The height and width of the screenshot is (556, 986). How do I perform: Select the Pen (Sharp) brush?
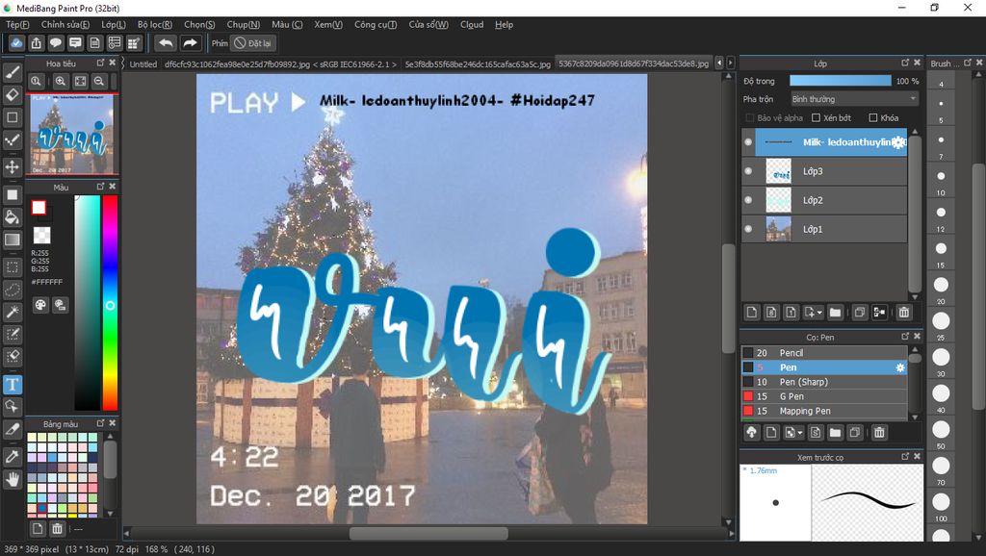(x=824, y=382)
